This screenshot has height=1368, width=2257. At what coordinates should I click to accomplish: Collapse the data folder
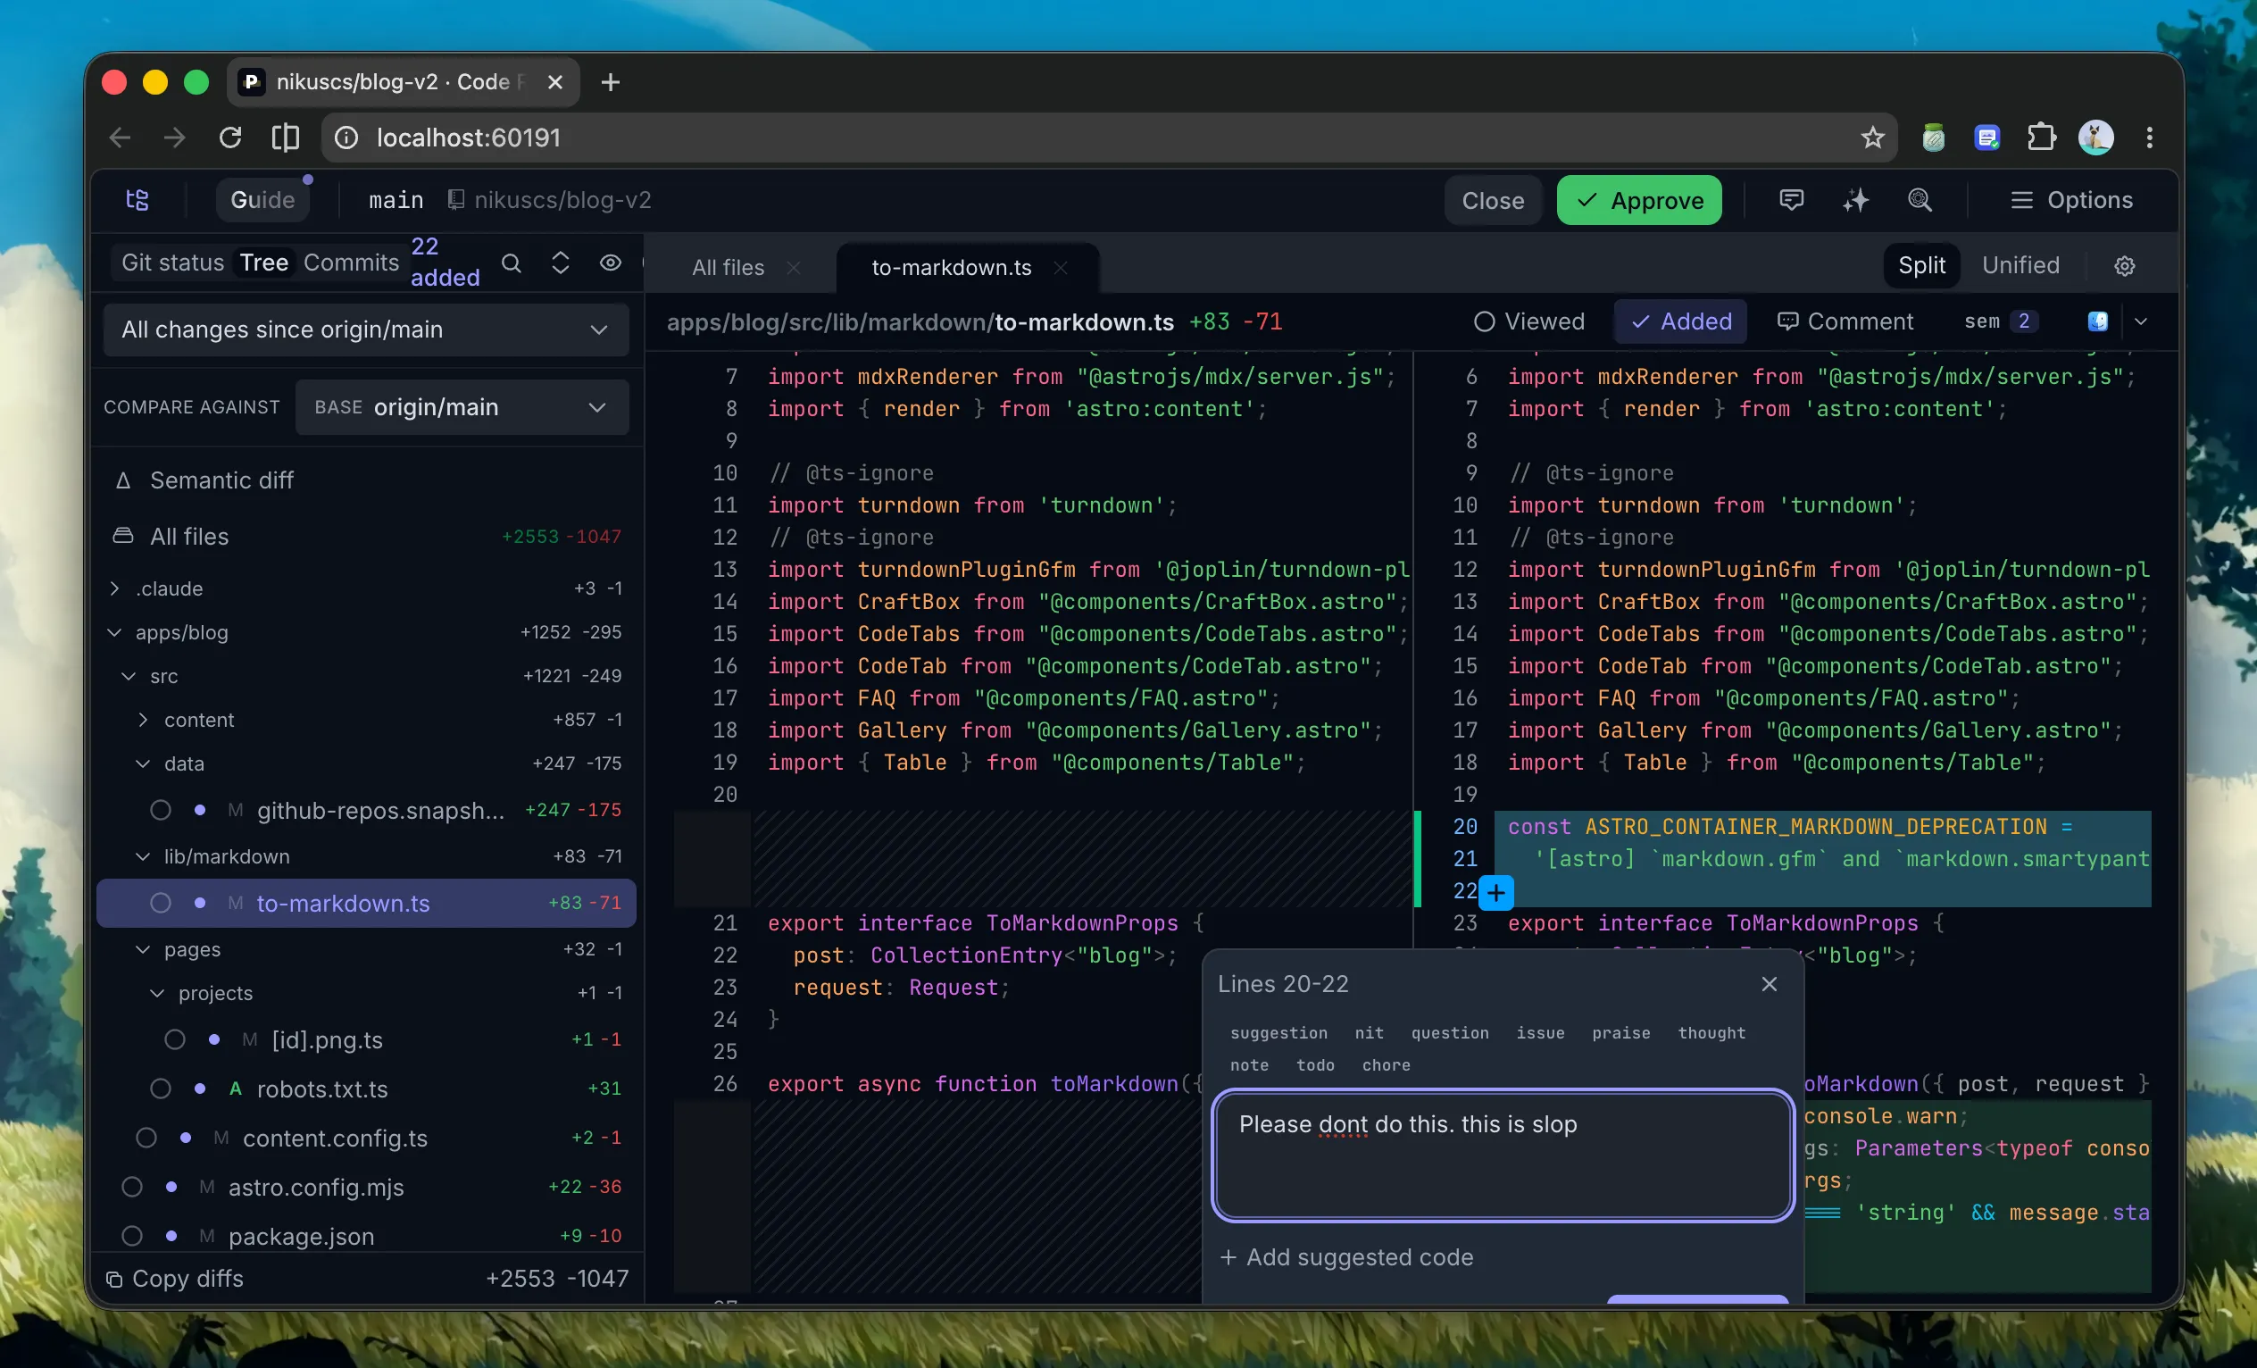(143, 763)
